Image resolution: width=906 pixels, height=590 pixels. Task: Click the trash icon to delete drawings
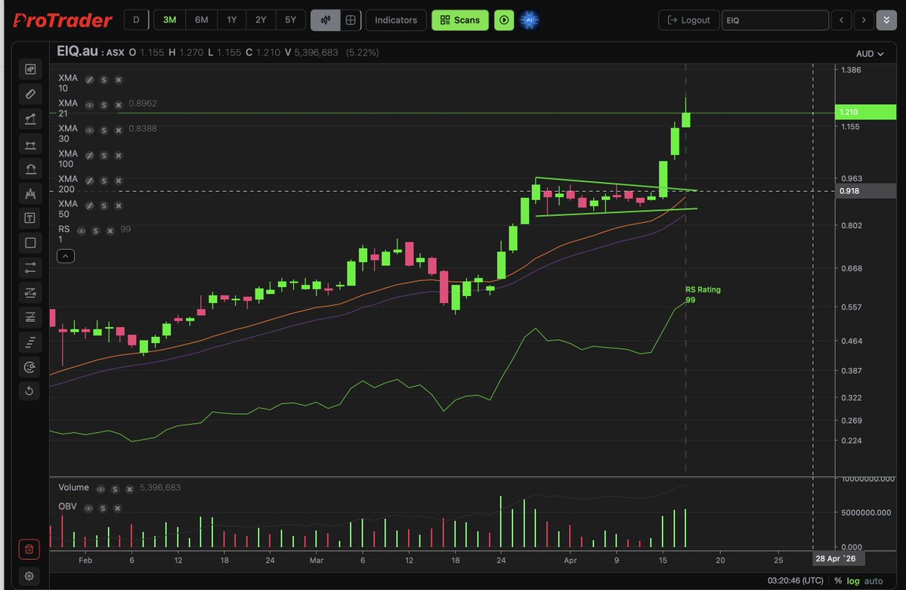coord(29,548)
